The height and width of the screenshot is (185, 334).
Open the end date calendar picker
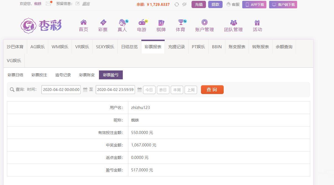click(139, 90)
